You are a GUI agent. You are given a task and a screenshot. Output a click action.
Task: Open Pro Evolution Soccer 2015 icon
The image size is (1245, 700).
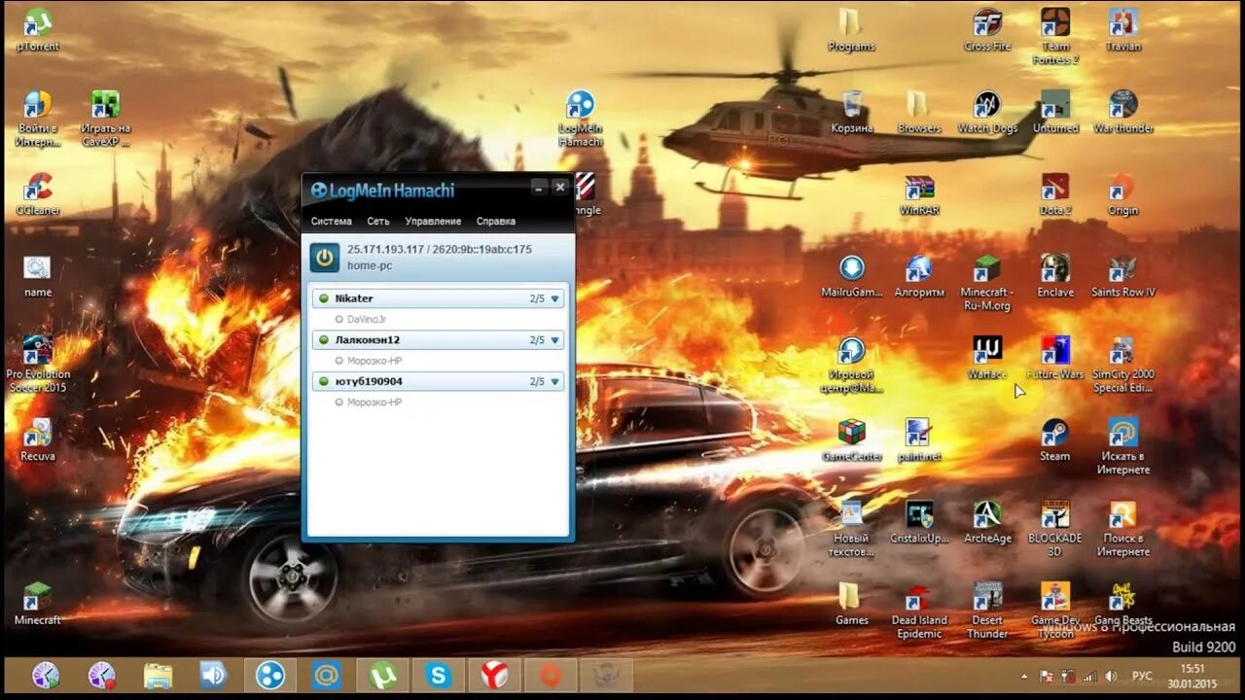[38, 365]
